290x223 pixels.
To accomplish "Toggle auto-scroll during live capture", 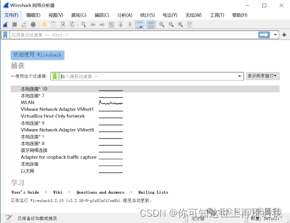I will pos(140,25).
